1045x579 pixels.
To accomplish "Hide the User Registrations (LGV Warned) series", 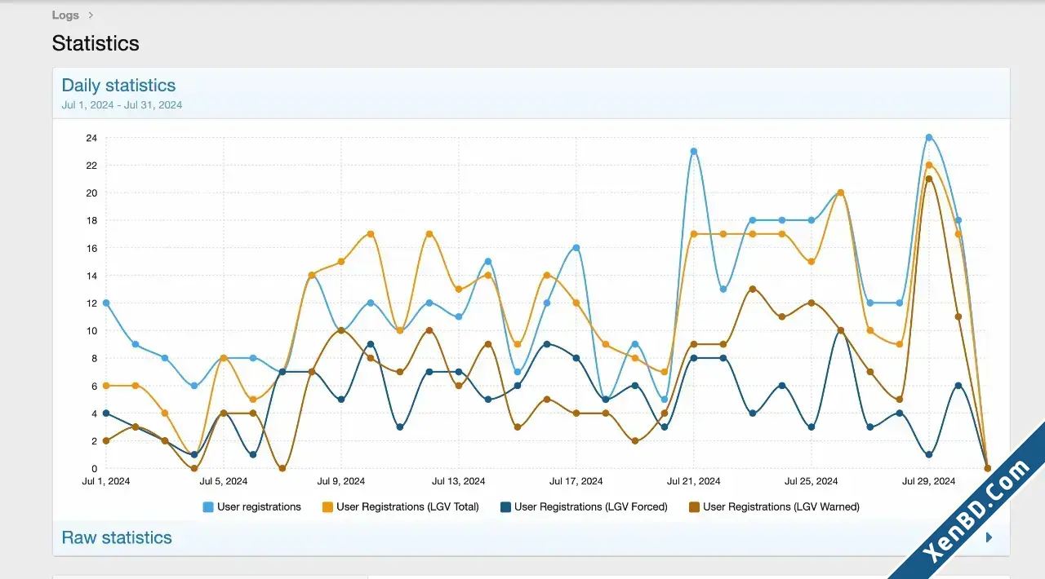I will tap(774, 507).
